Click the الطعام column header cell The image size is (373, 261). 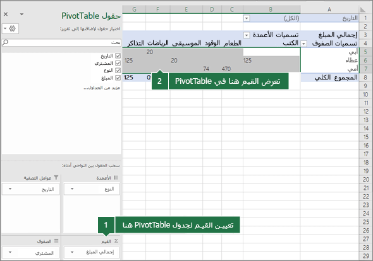(232, 43)
